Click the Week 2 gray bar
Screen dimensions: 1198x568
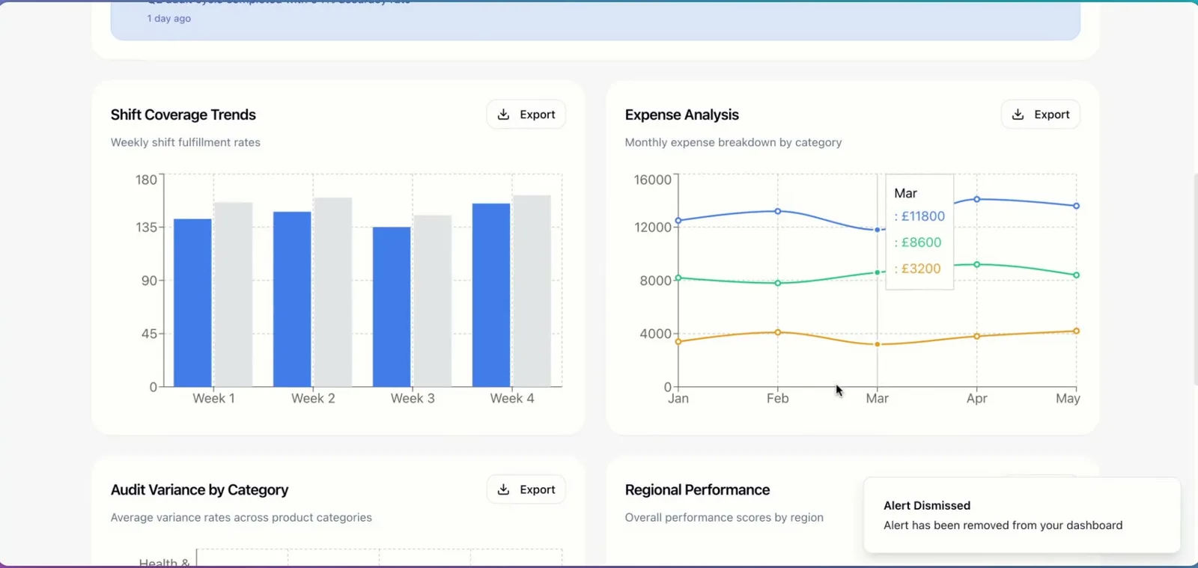tap(333, 293)
